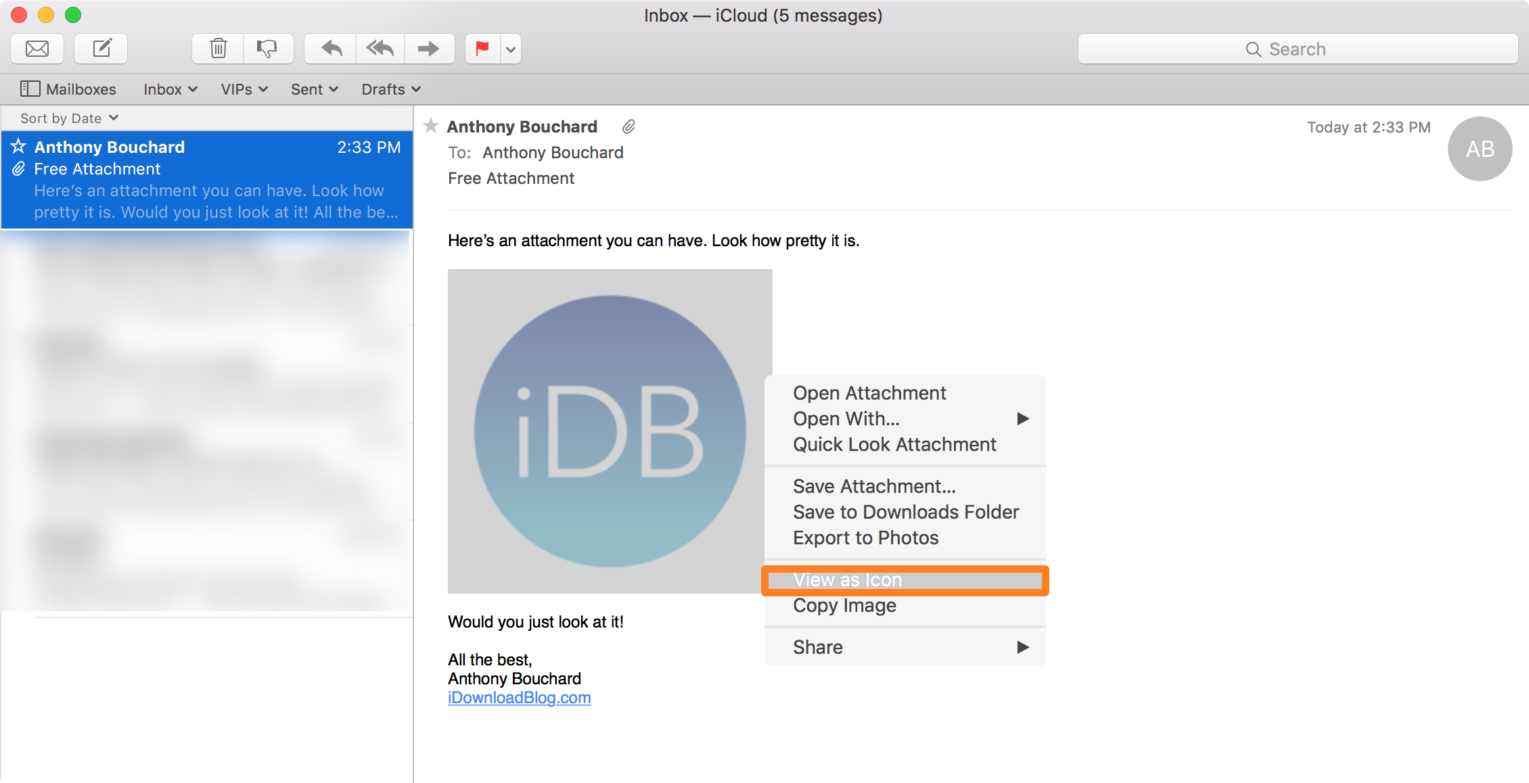The height and width of the screenshot is (783, 1529).
Task: Toggle star on message list item
Action: pyautogui.click(x=18, y=147)
